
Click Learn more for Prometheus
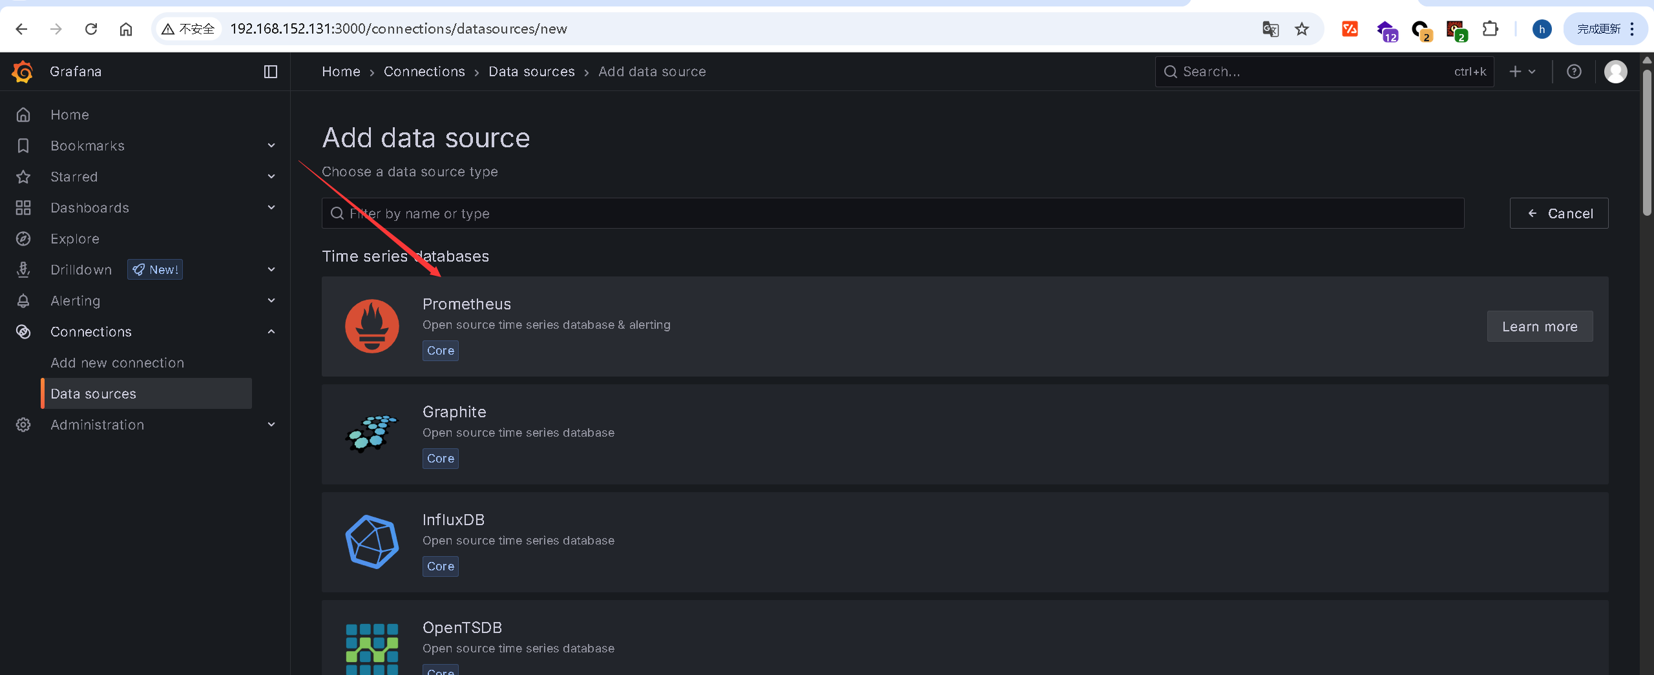coord(1540,326)
